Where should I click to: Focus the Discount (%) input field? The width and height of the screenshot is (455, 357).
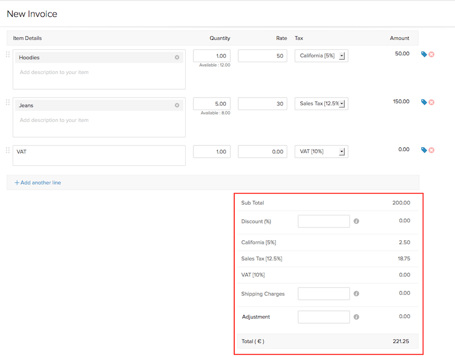tap(324, 221)
